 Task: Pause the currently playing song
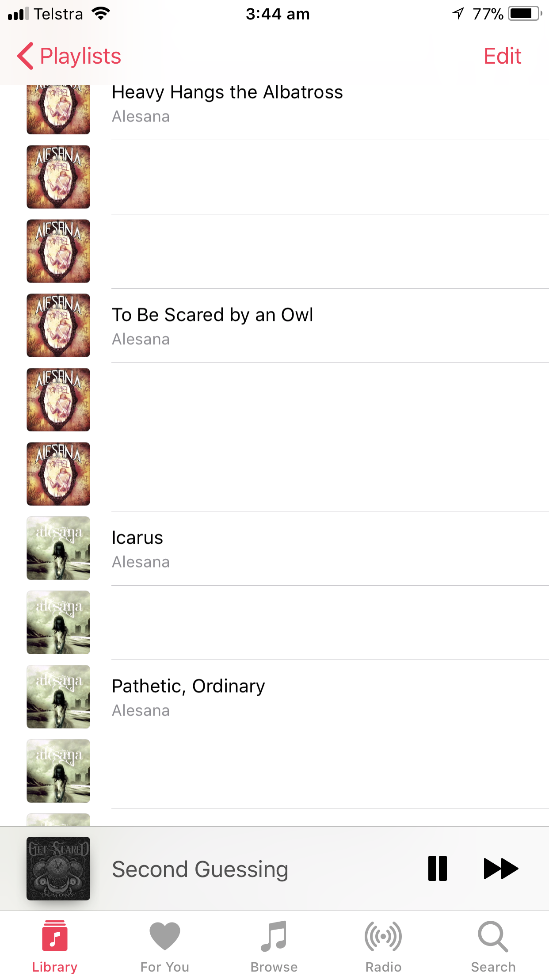click(x=437, y=869)
